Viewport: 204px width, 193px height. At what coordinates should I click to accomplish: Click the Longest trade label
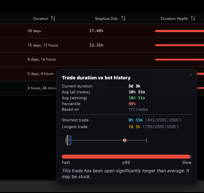tap(74, 127)
